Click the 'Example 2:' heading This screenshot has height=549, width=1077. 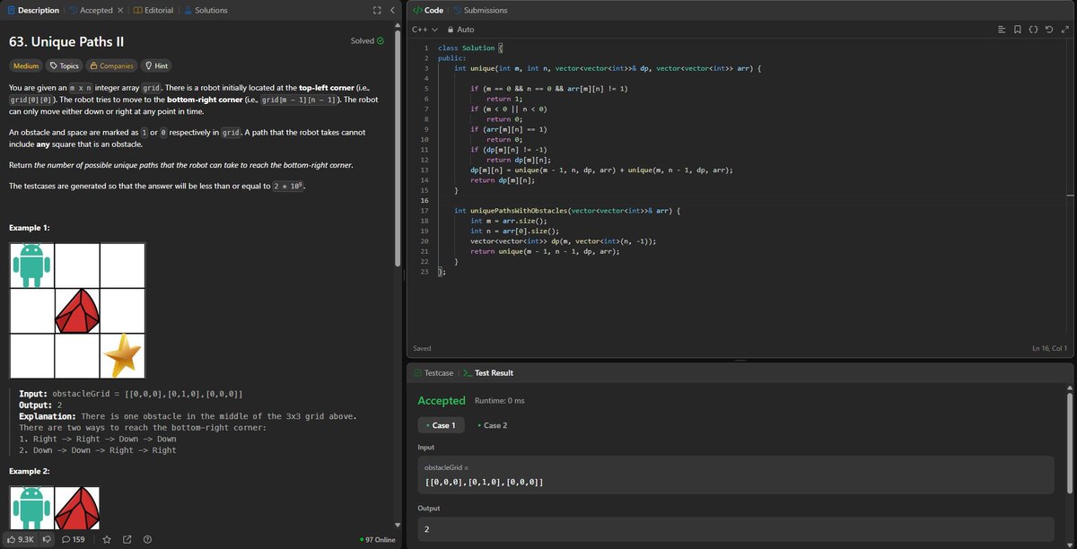pos(30,471)
